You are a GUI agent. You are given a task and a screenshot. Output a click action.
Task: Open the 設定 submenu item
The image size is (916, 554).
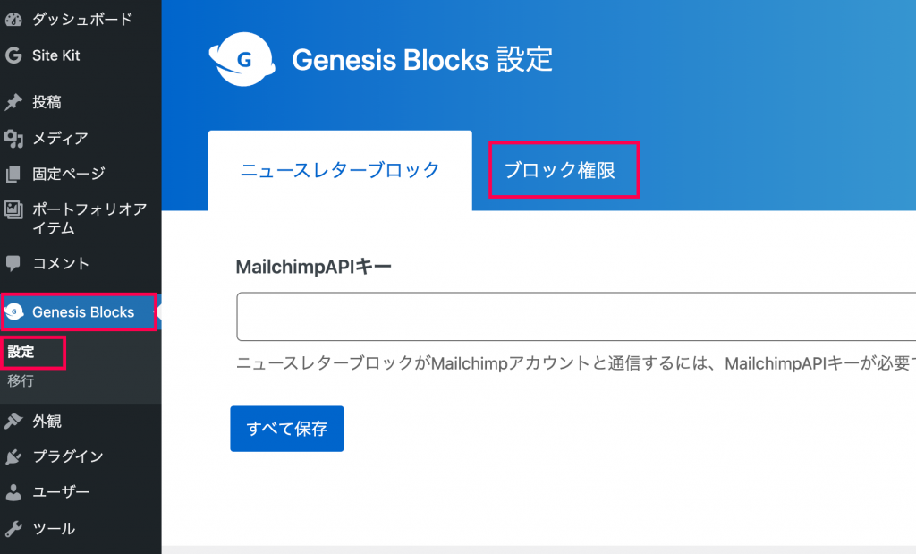coord(21,352)
